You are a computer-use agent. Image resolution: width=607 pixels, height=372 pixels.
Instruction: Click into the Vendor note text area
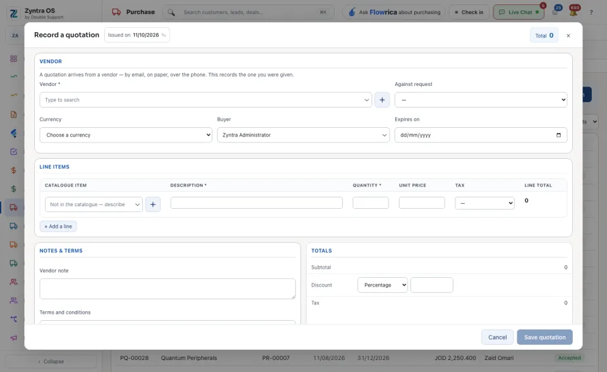(x=168, y=288)
